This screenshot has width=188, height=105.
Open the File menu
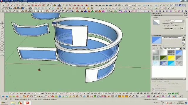click(2, 3)
